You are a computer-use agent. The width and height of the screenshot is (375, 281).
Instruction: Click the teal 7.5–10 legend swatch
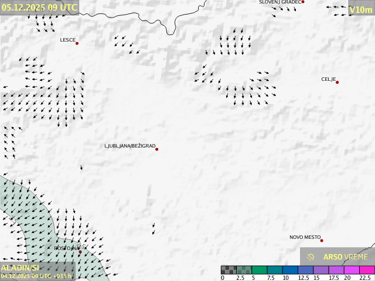[274, 270]
